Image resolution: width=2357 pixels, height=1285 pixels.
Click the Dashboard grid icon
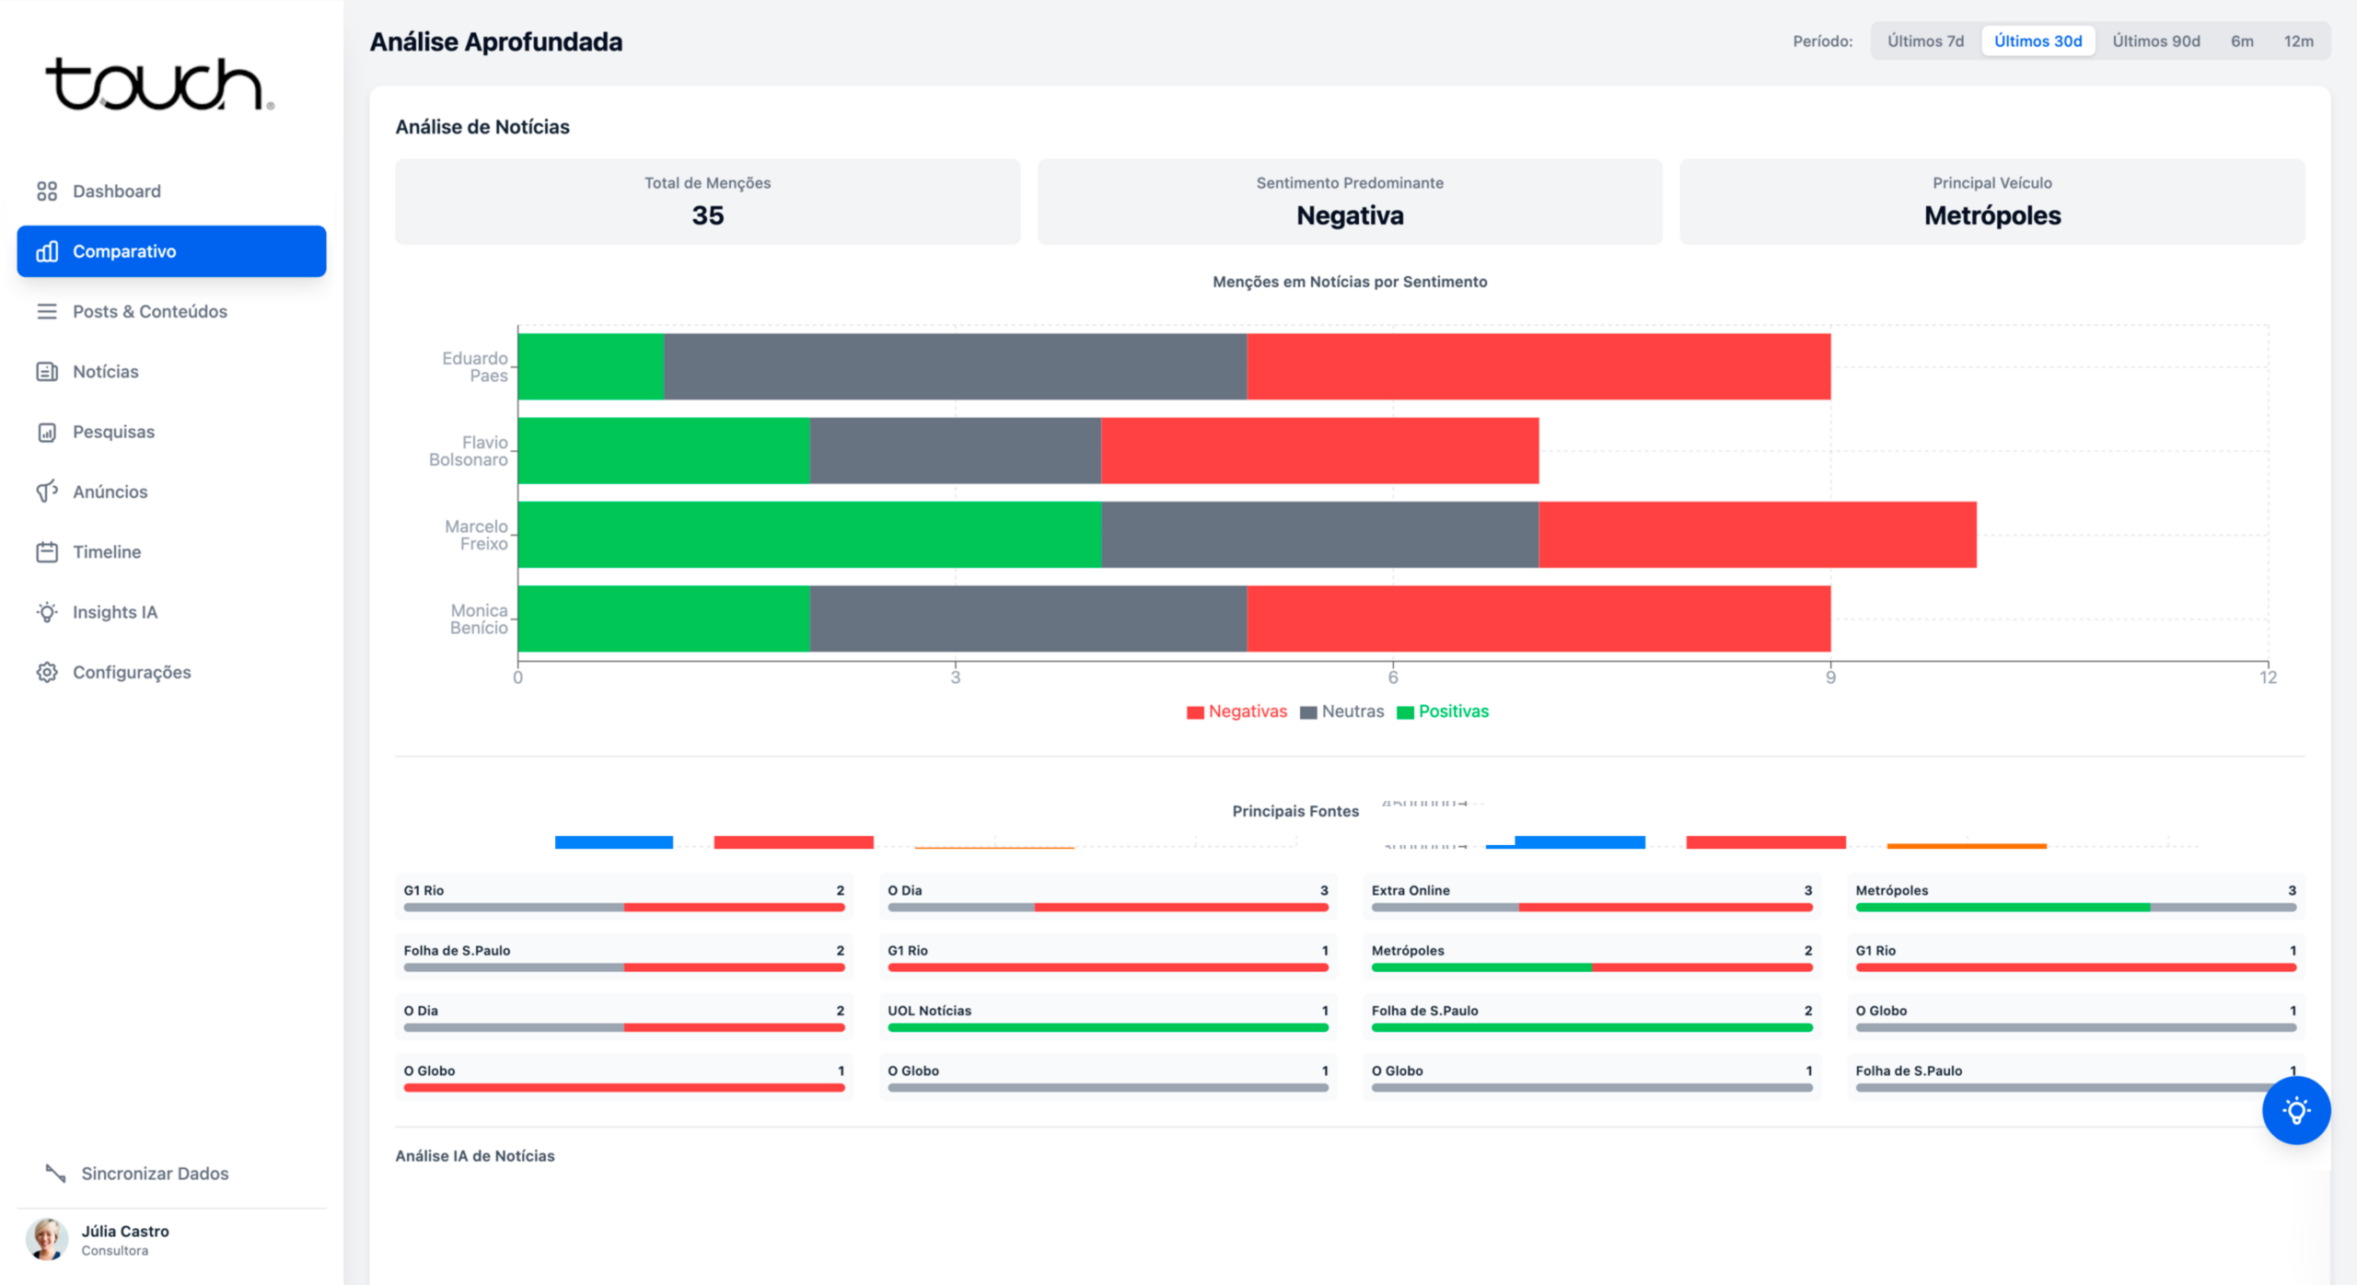pyautogui.click(x=47, y=191)
